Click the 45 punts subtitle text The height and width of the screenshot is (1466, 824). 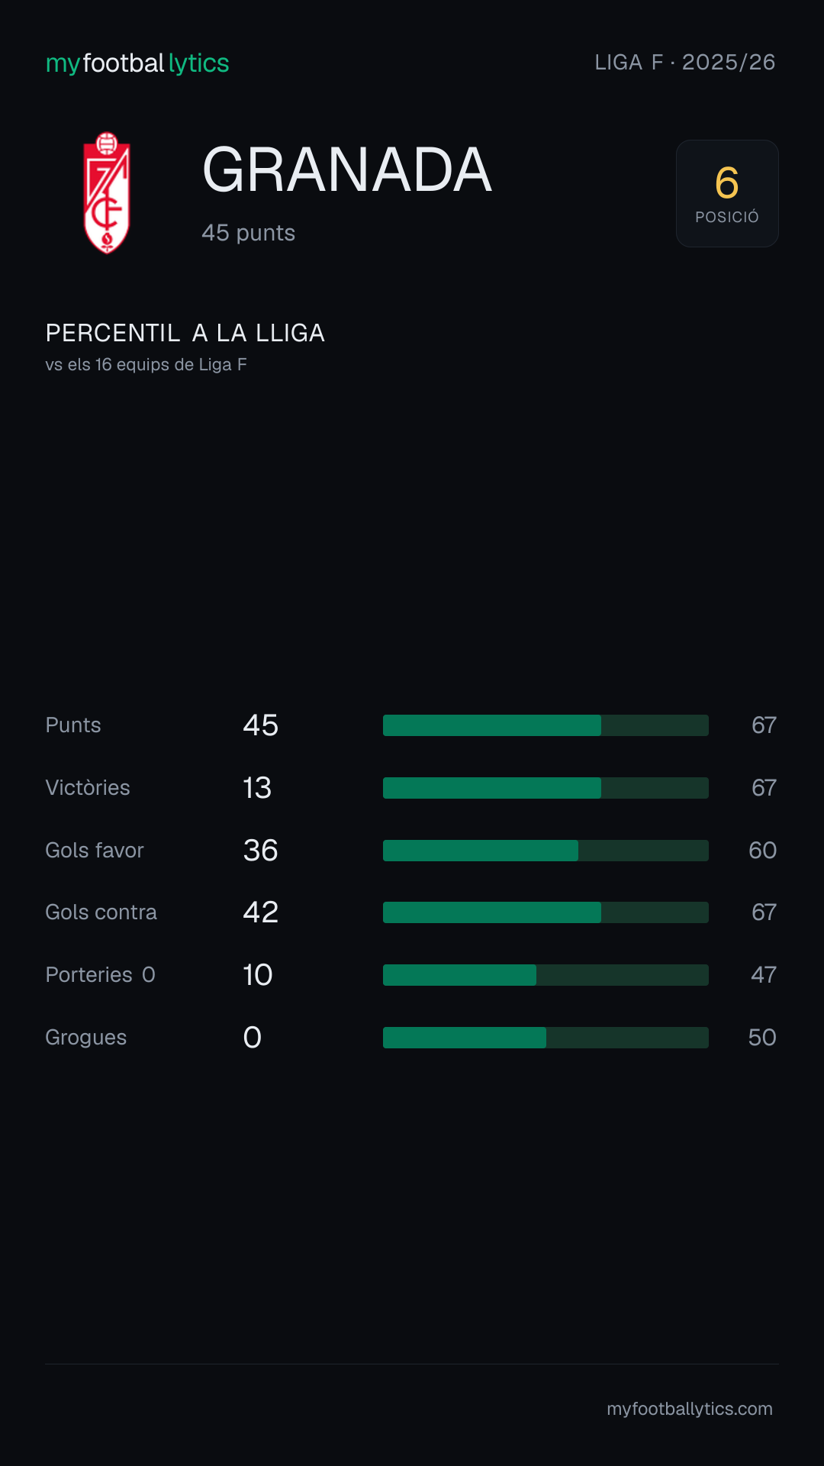[249, 233]
